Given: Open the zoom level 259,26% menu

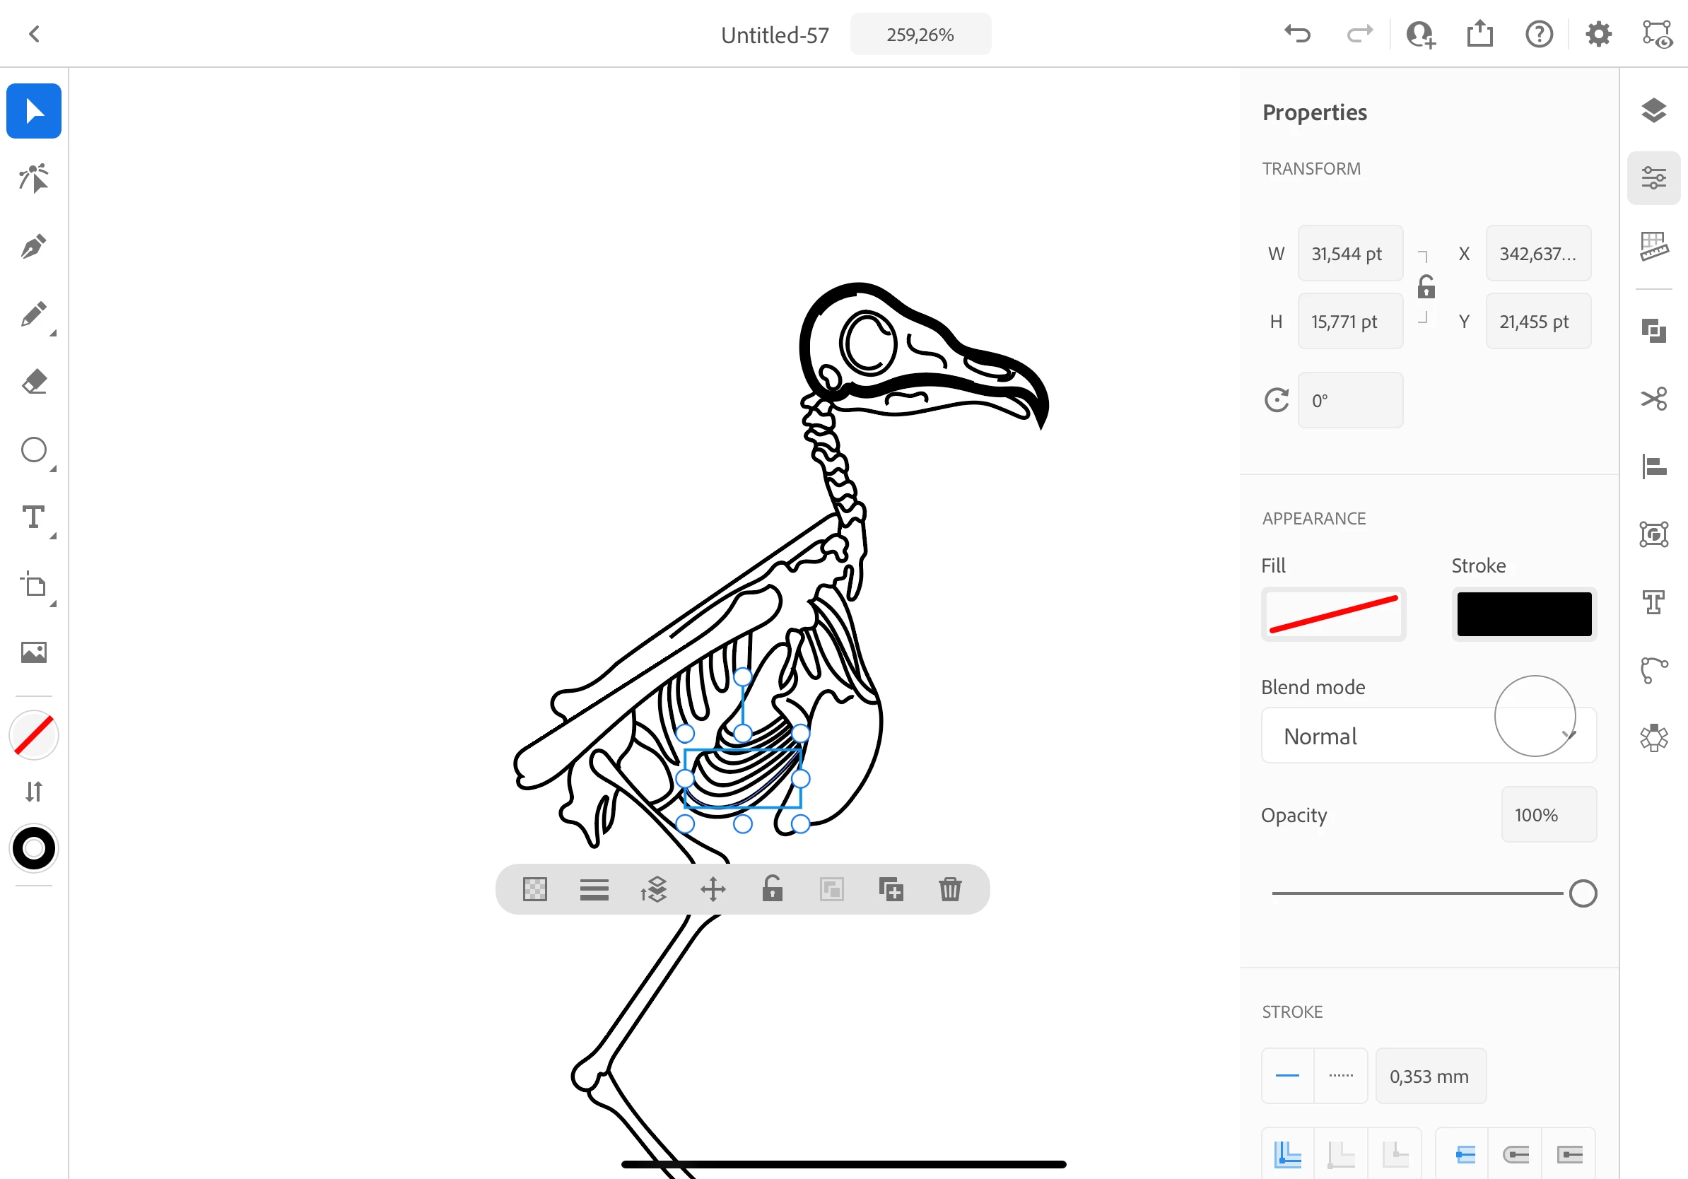Looking at the screenshot, I should coord(920,35).
